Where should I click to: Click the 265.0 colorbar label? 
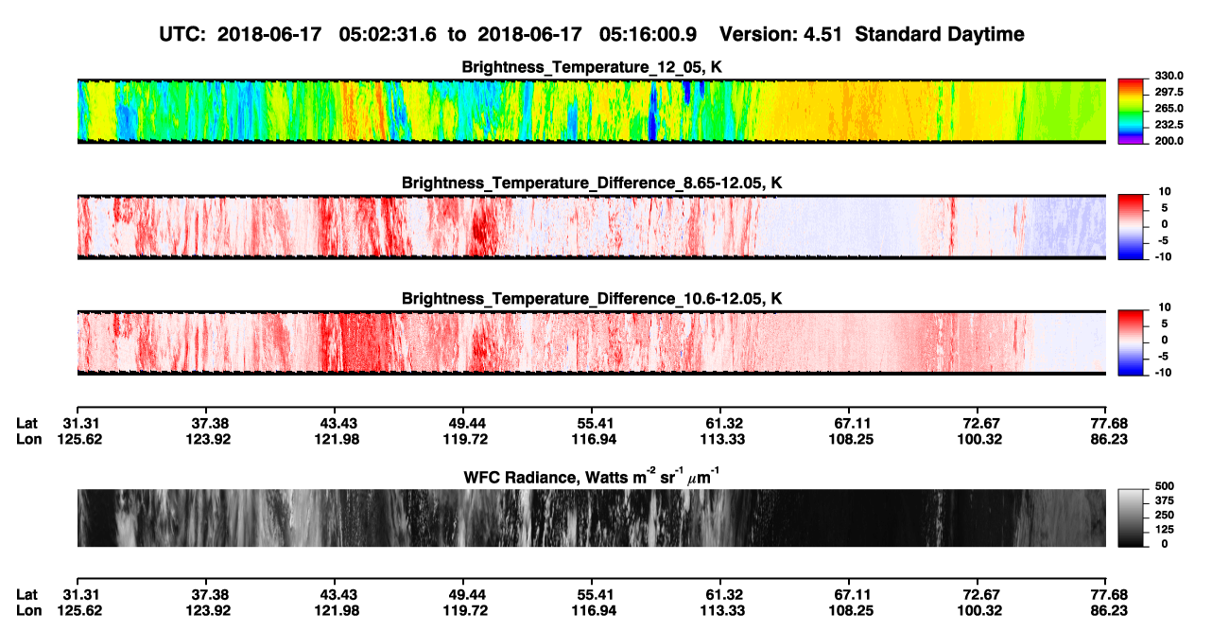(x=1170, y=108)
